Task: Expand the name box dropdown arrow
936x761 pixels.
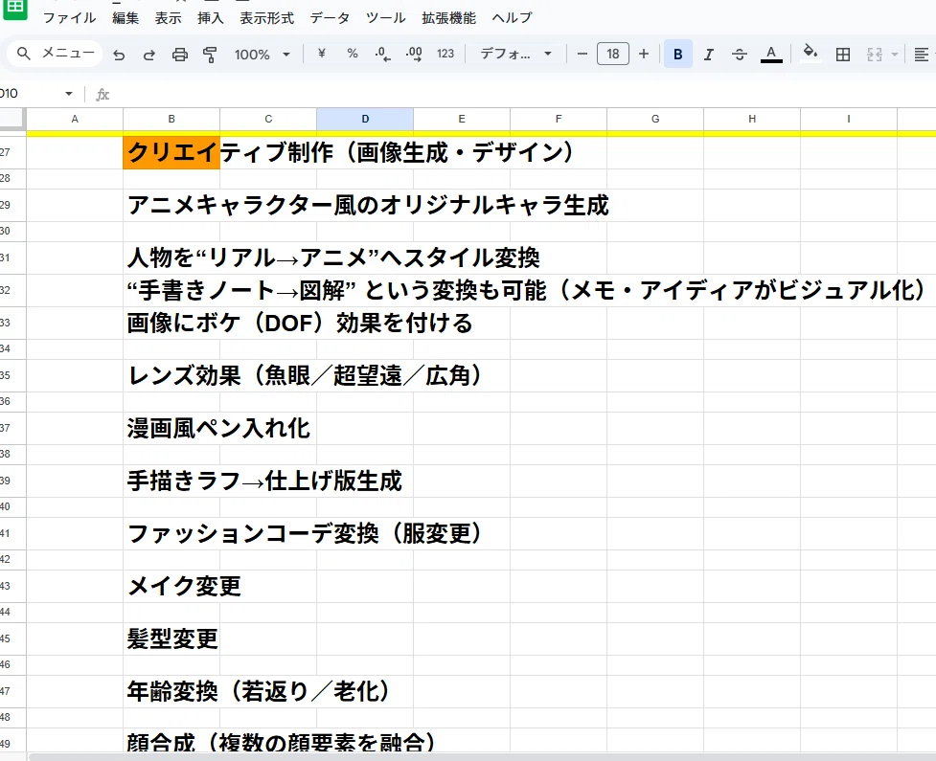Action: tap(69, 94)
